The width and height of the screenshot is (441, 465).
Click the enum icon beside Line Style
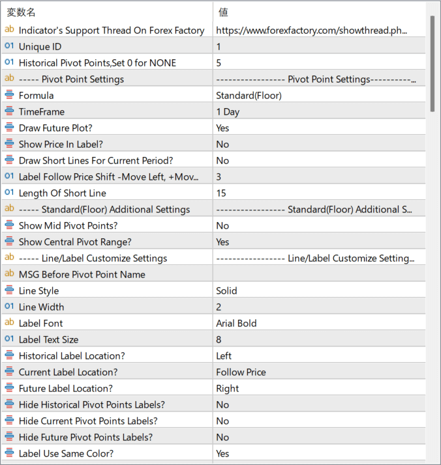coord(9,290)
